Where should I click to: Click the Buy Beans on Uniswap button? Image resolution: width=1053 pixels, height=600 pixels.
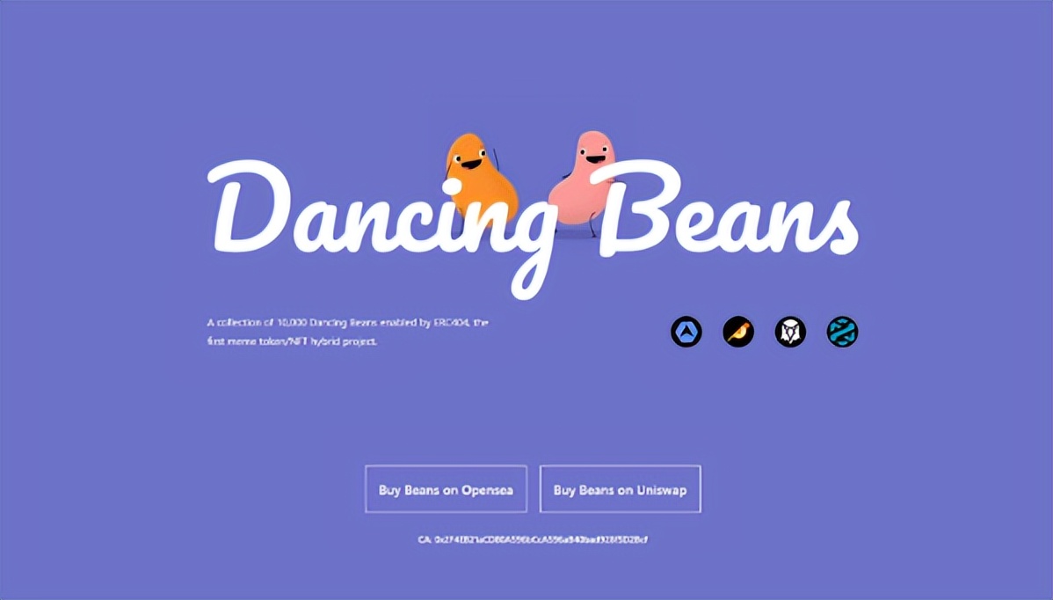coord(621,489)
